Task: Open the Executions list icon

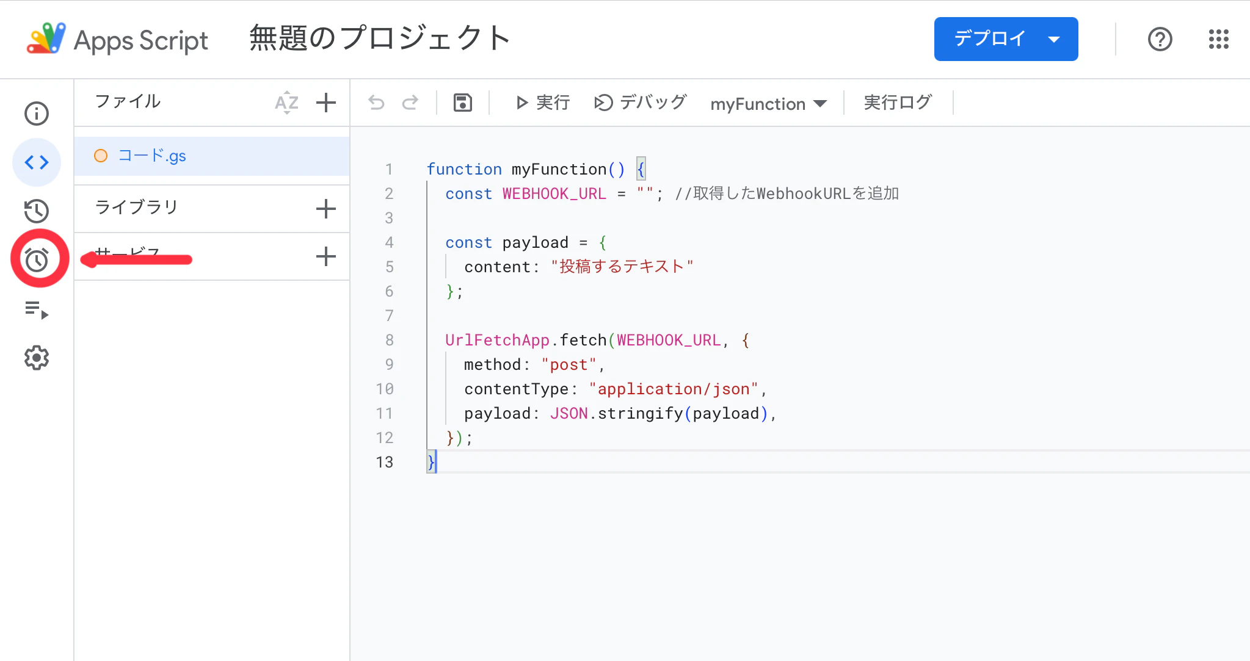Action: 37,310
